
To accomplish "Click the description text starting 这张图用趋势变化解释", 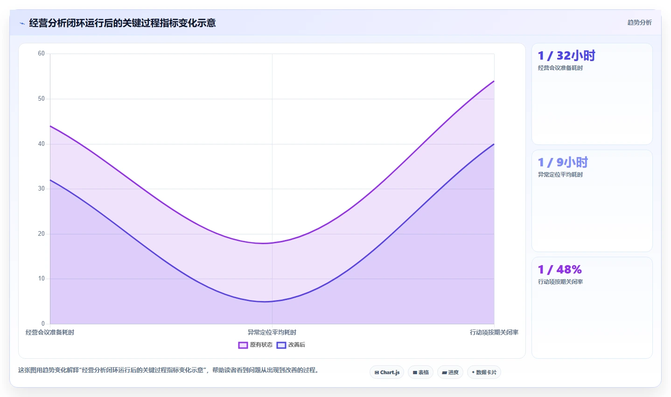I will (x=168, y=370).
